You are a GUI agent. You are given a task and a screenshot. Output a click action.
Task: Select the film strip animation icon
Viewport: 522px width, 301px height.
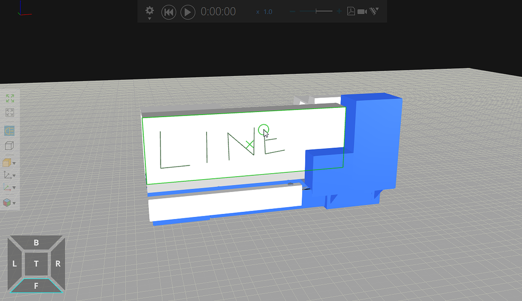[x=374, y=11]
